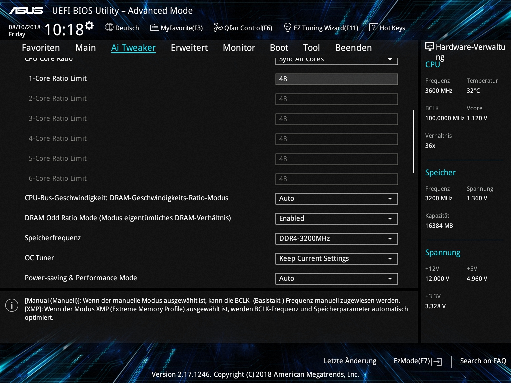Click the Vcore value 1.120 V
Image resolution: width=511 pixels, height=383 pixels.
(477, 118)
